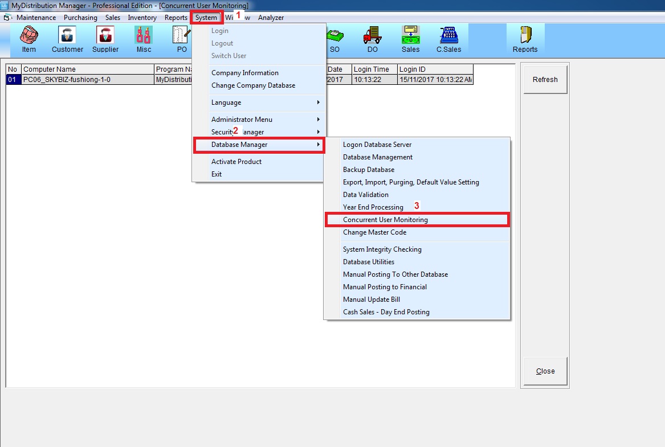Expand the Language submenu
The height and width of the screenshot is (447, 665).
tap(259, 102)
